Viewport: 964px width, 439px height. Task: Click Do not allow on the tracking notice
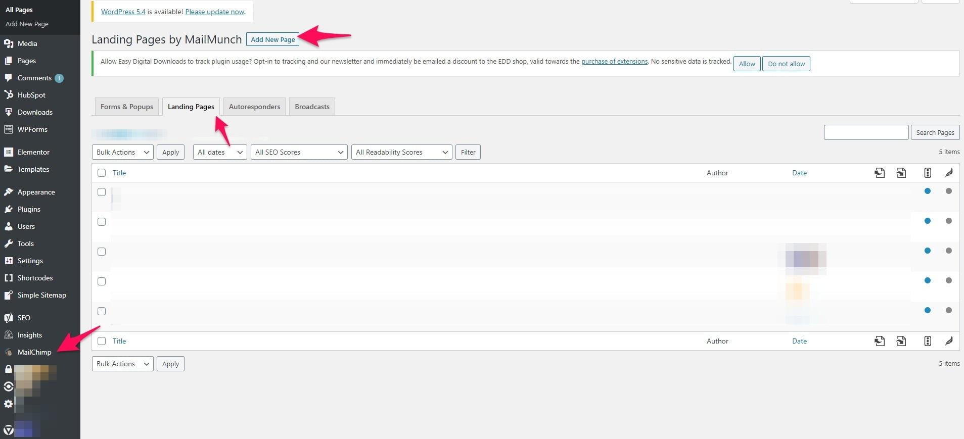click(786, 64)
